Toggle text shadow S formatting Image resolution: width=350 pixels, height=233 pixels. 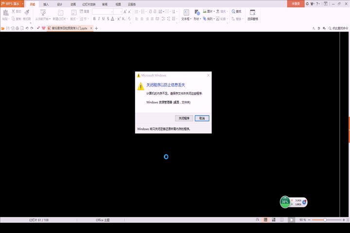pyautogui.click(x=108, y=19)
